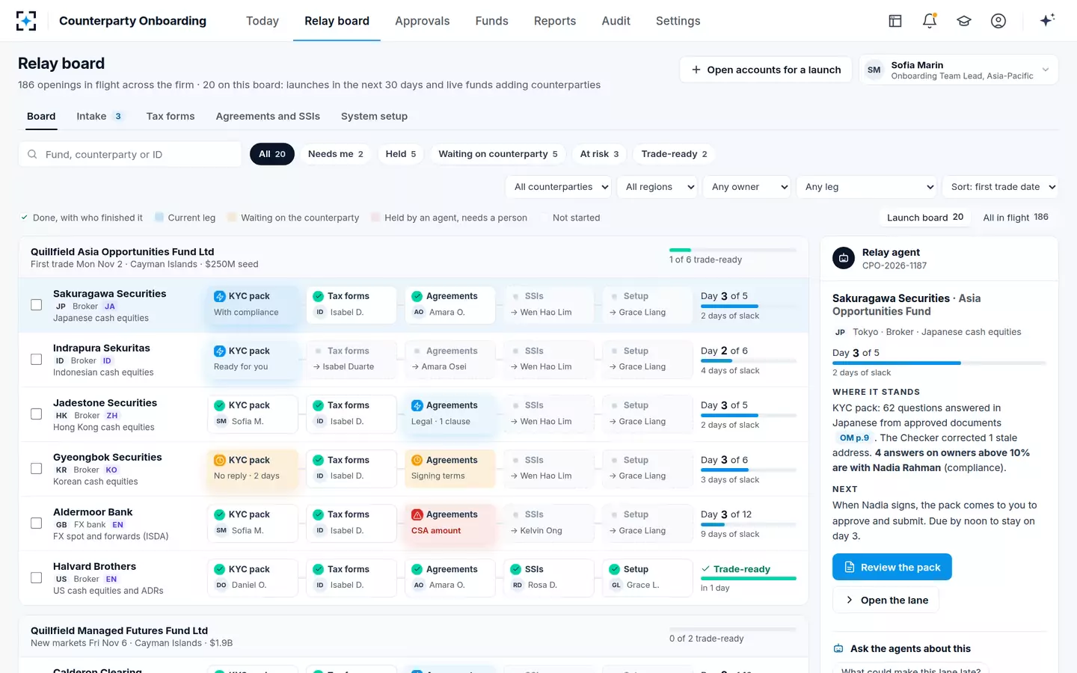Screen dimensions: 1077x673
Task: Switch to Agreements and SSIs tab
Action: (x=268, y=116)
